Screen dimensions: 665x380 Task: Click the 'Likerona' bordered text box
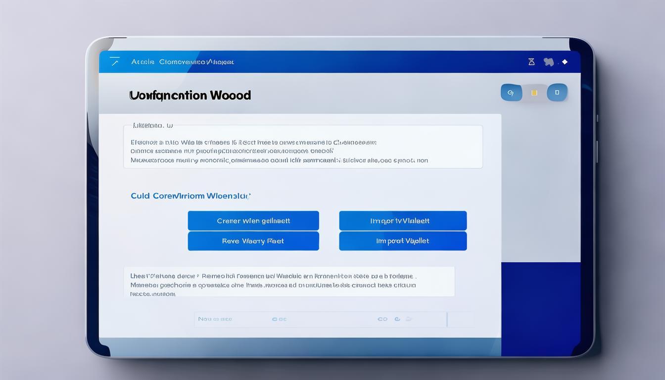point(303,147)
